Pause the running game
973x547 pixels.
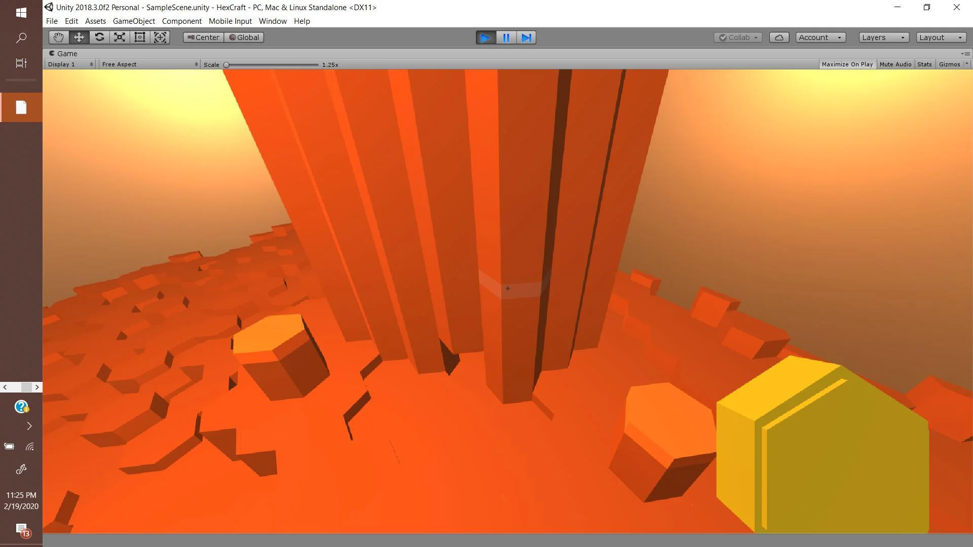pos(506,37)
